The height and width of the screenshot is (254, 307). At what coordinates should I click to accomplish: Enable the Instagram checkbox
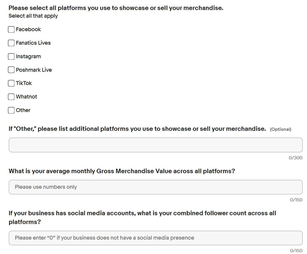[11, 56]
